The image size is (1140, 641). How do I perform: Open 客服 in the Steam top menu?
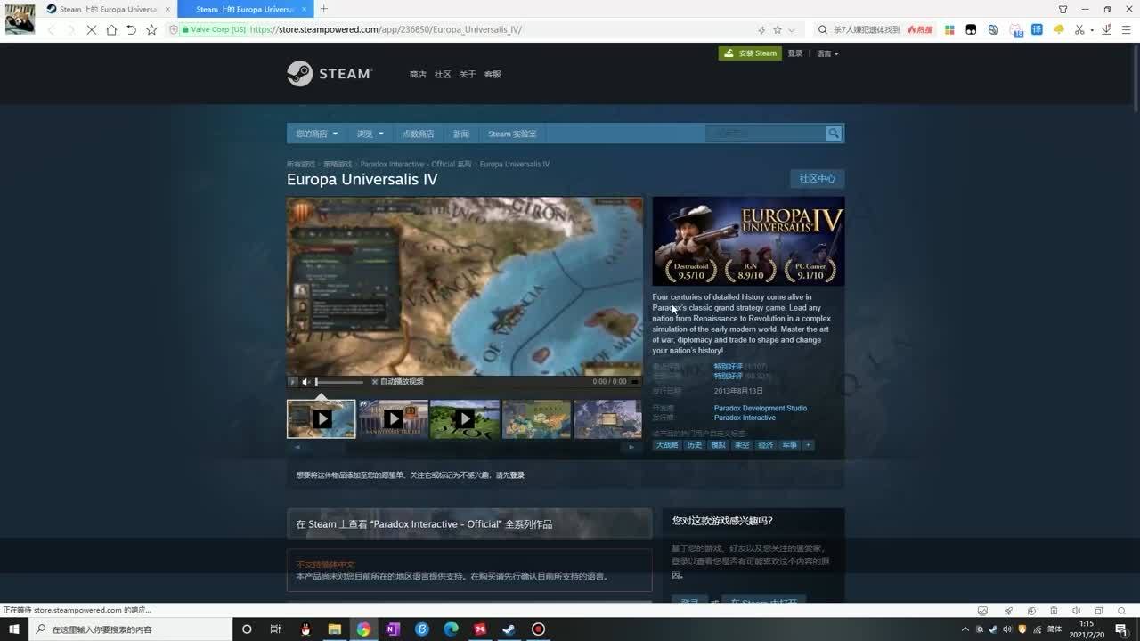click(x=493, y=75)
